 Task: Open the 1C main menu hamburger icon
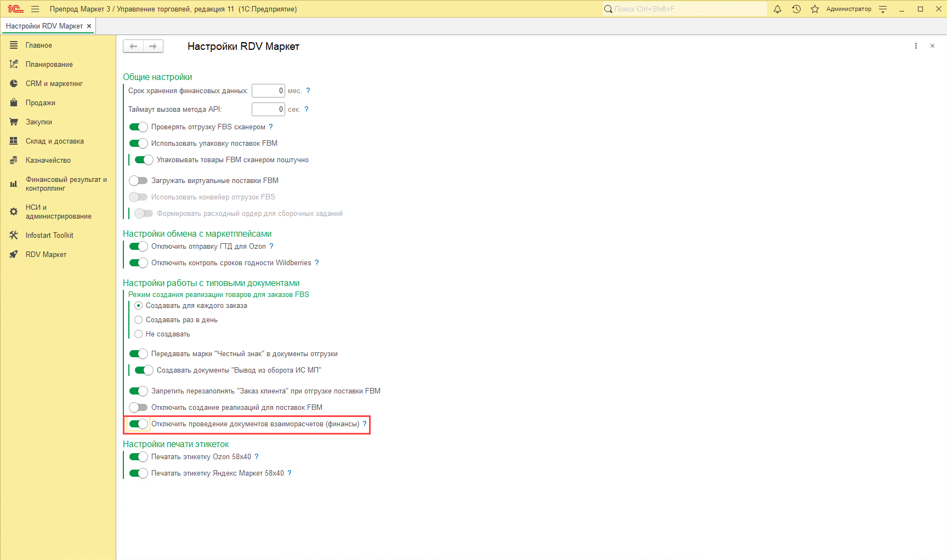point(35,9)
